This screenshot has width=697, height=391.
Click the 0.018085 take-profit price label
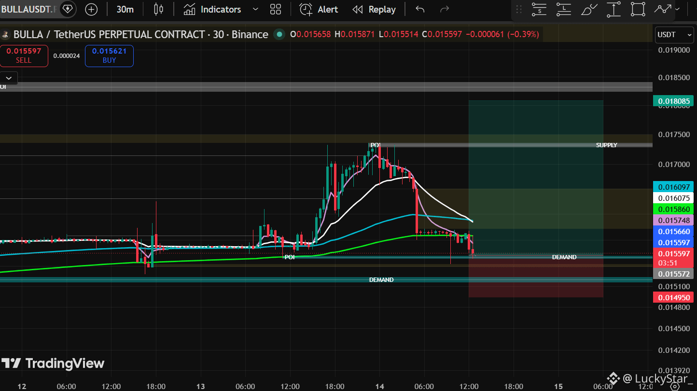[673, 101]
